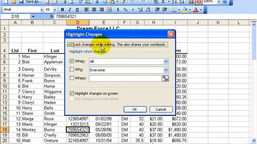Image resolution: width=257 pixels, height=144 pixels.
Task: Check the Who checkbox
Action: pyautogui.click(x=71, y=69)
